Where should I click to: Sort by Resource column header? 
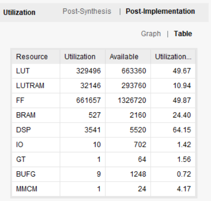tap(36, 57)
